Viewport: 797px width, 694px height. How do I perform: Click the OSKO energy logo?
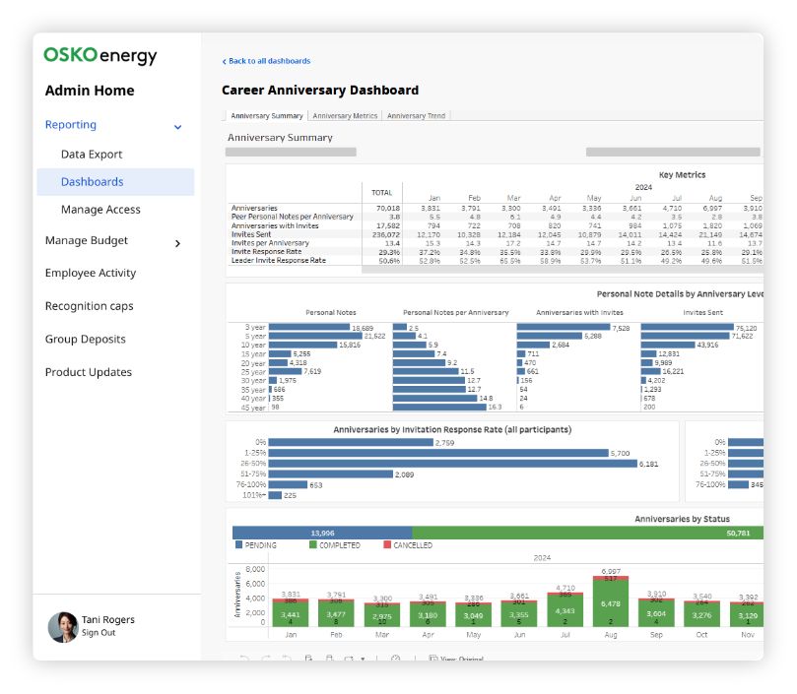click(100, 56)
